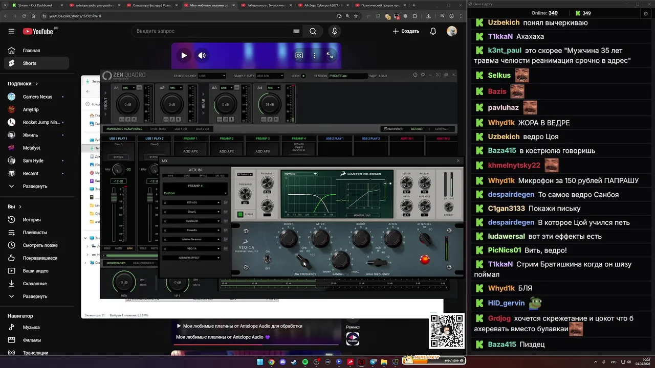Close the AFX window

458,161
